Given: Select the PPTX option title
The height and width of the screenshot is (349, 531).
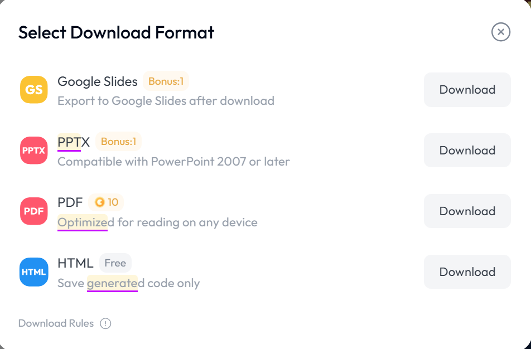Looking at the screenshot, I should (x=74, y=142).
